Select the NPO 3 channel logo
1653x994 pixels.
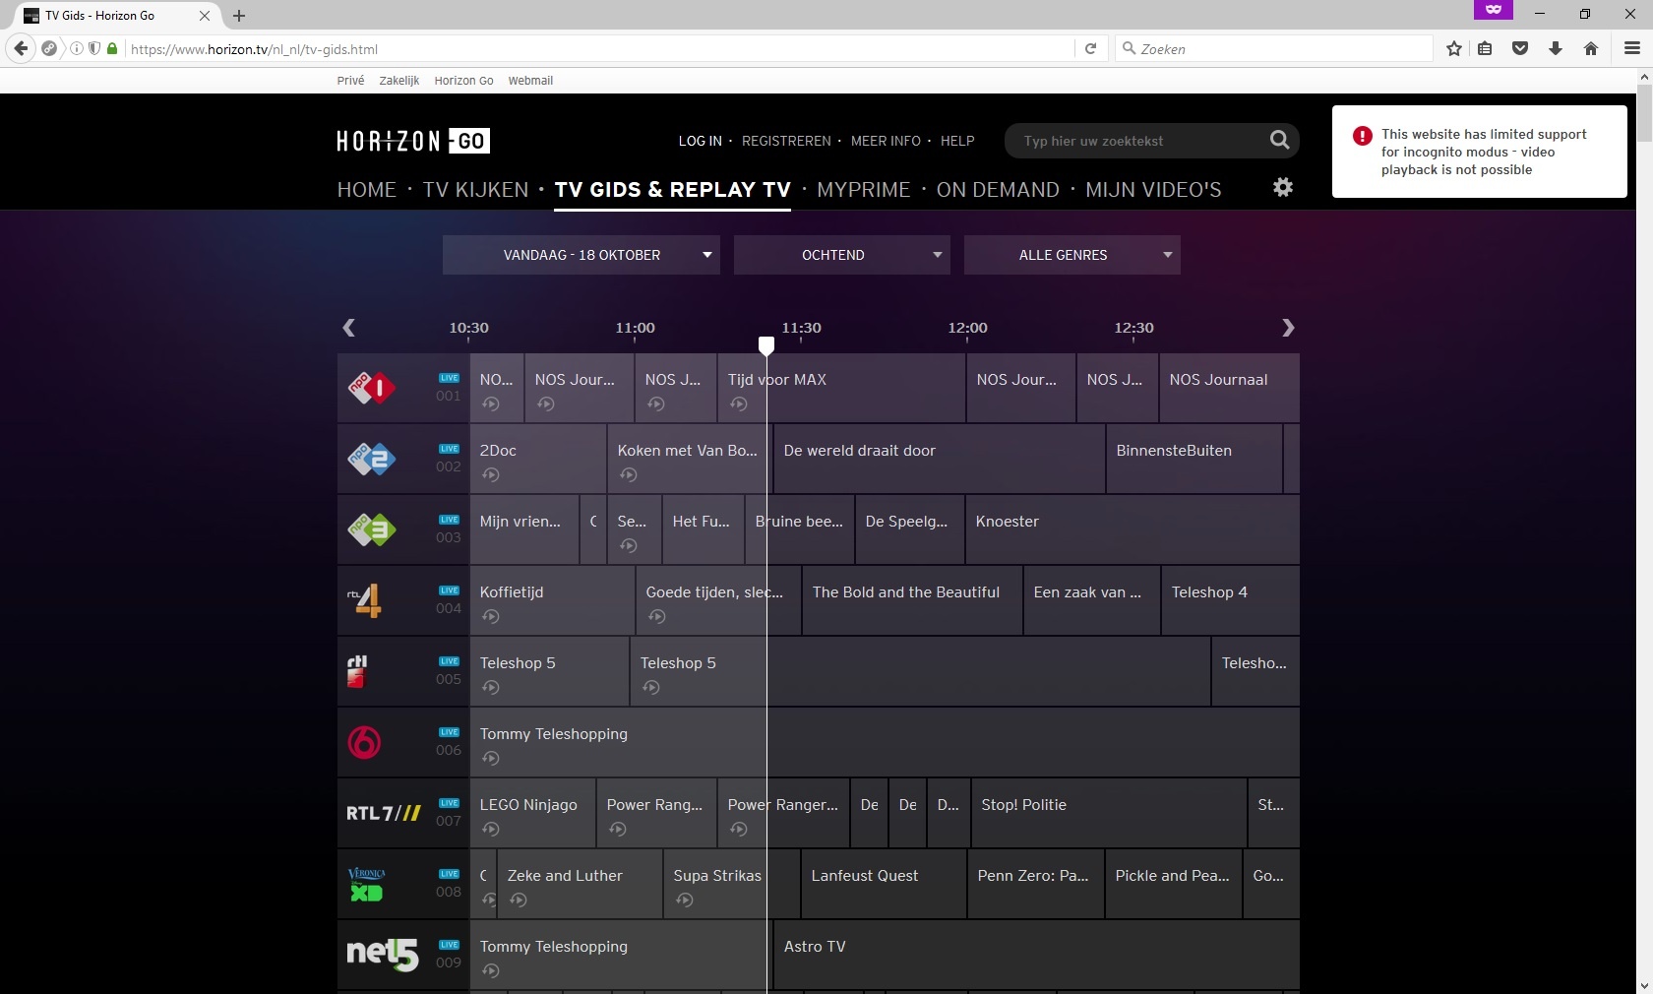[371, 529]
